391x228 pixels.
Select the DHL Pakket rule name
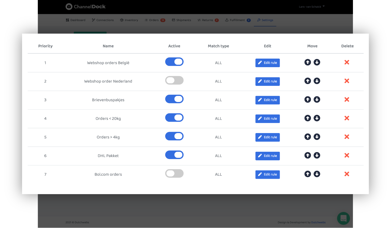[x=108, y=156]
